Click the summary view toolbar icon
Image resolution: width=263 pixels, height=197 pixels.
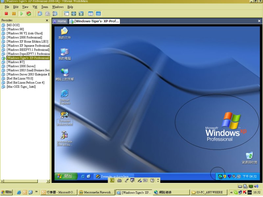click(x=91, y=13)
